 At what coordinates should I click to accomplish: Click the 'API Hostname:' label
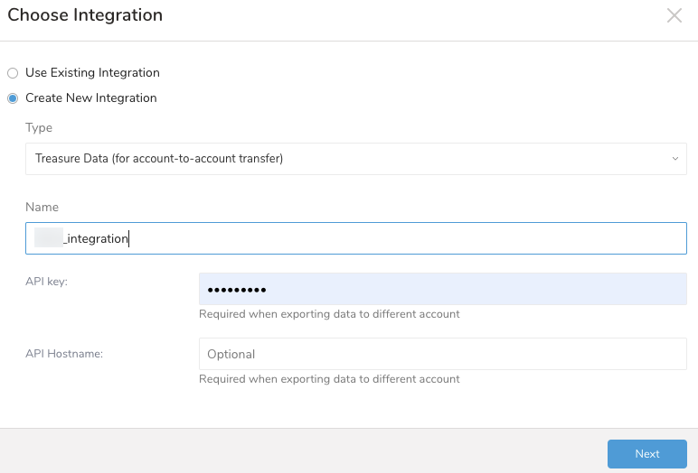[x=64, y=354]
